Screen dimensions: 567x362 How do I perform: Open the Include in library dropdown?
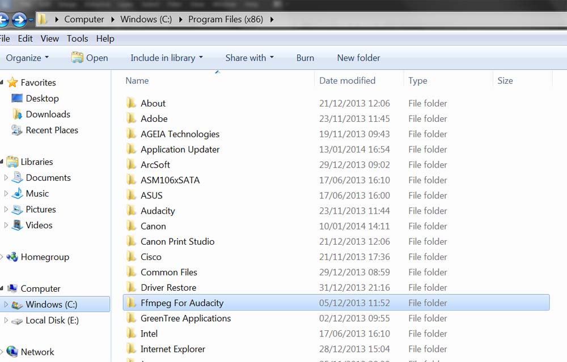coord(167,58)
